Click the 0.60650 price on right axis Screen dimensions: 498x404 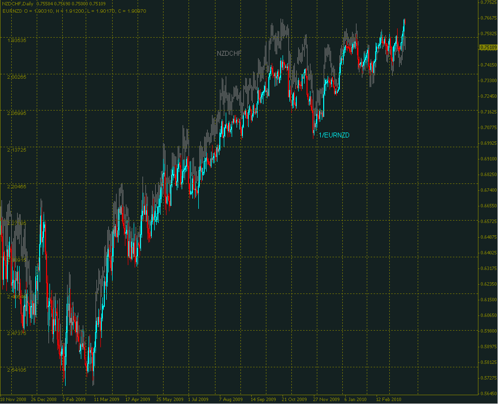489,315
